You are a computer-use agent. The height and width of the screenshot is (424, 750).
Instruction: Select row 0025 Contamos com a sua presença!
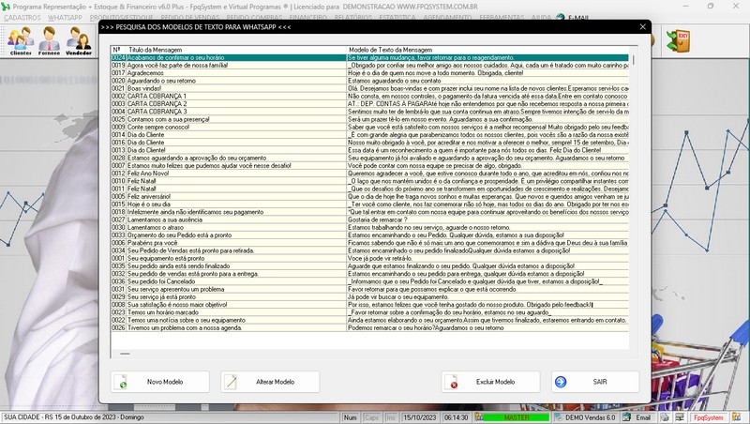coord(369,119)
